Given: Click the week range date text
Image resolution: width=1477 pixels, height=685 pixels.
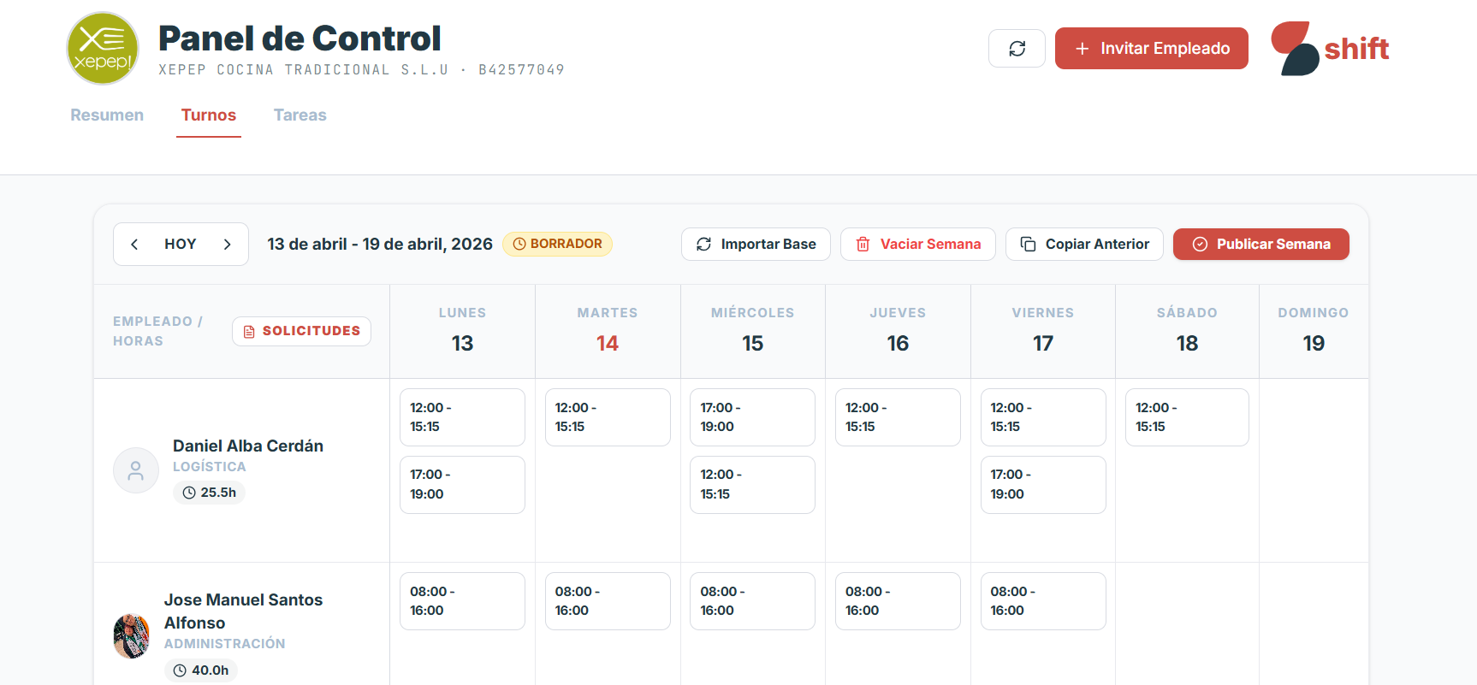Looking at the screenshot, I should (x=380, y=245).
